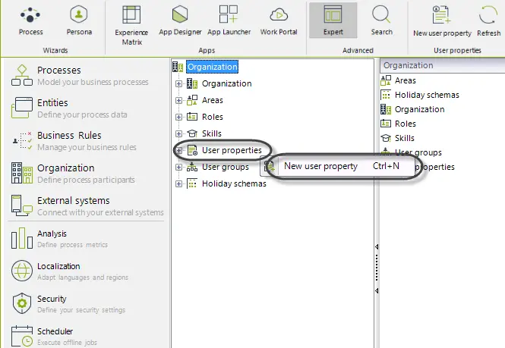Viewport: 505px width, 348px height.
Task: Select the User properties tree node
Action: (232, 151)
